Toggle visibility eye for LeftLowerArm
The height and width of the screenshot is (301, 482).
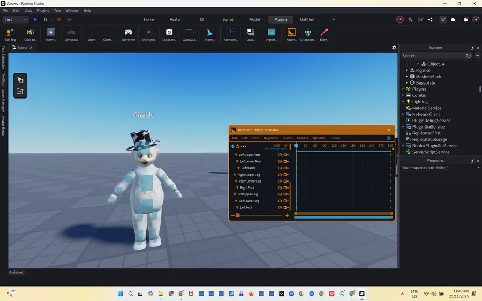pos(280,161)
